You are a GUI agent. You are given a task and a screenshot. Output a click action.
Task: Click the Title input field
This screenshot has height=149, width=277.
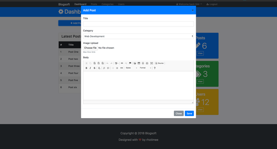point(138,24)
